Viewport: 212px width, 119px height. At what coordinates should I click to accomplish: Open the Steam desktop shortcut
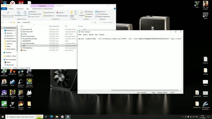tap(13, 83)
